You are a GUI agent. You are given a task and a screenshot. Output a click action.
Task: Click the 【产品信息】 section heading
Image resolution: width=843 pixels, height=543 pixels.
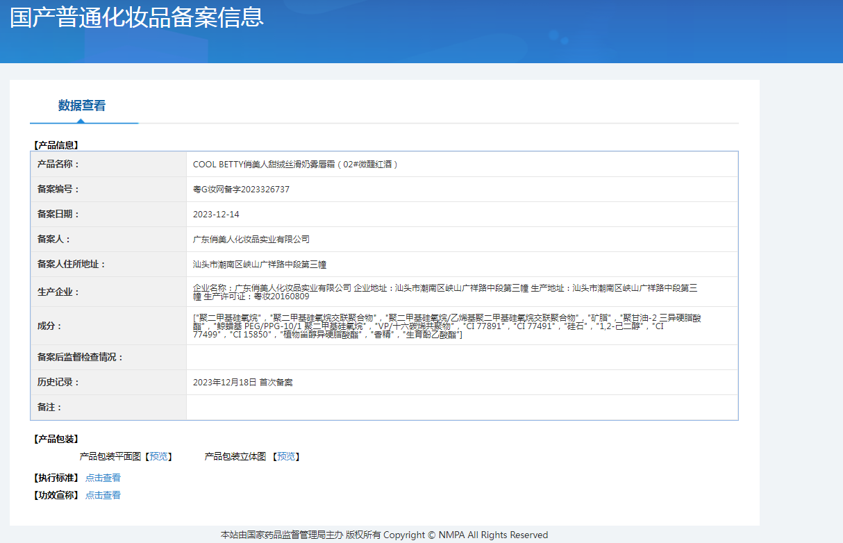[x=56, y=146]
